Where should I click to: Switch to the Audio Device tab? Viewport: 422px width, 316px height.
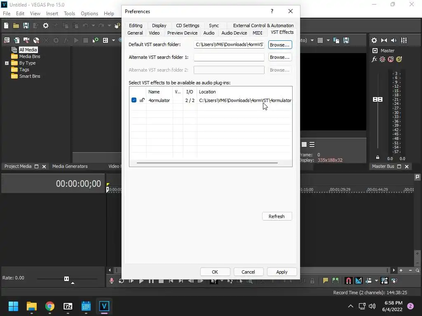pyautogui.click(x=234, y=33)
